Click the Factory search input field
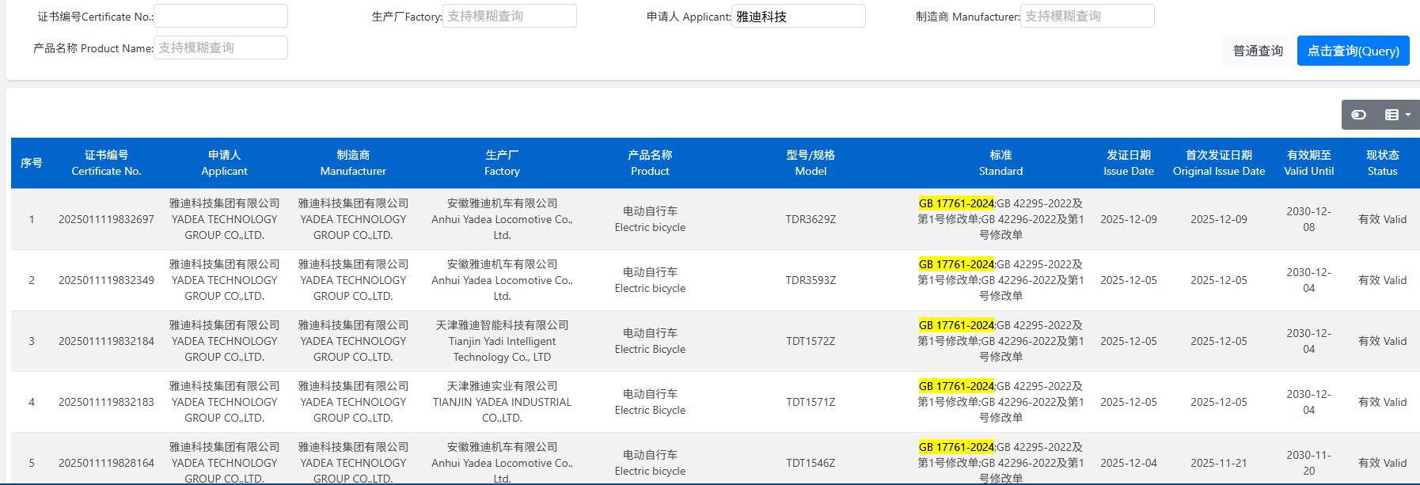Screen dimensions: 1420x485 (x=509, y=16)
